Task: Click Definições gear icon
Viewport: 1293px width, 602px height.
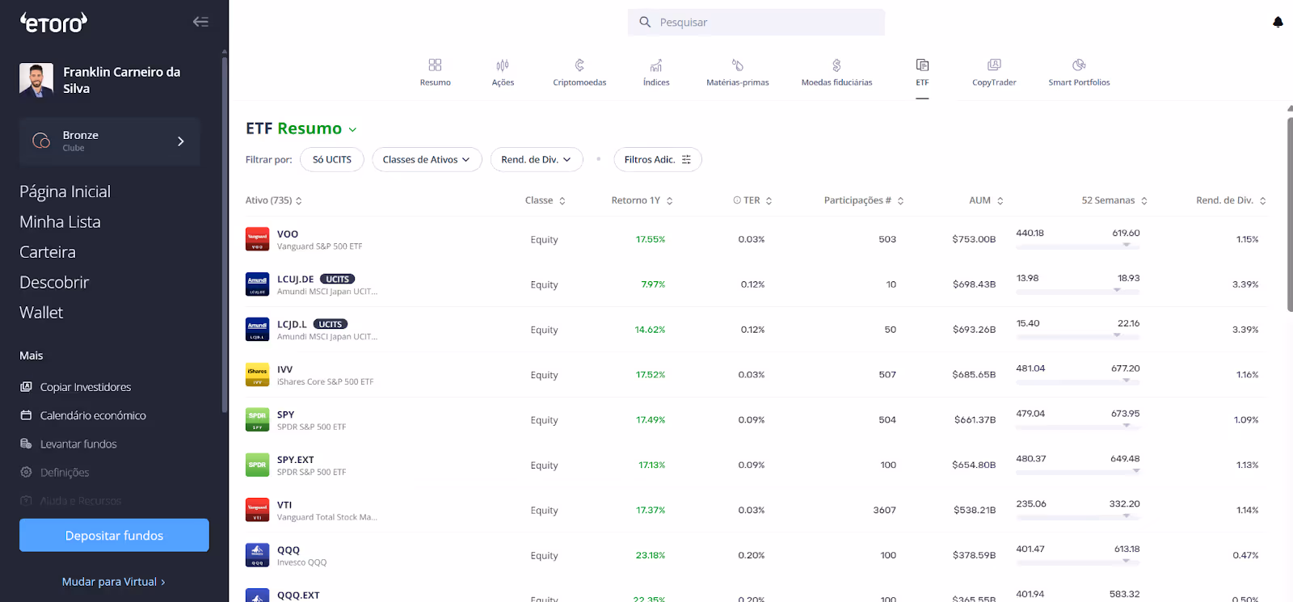Action: click(x=26, y=472)
